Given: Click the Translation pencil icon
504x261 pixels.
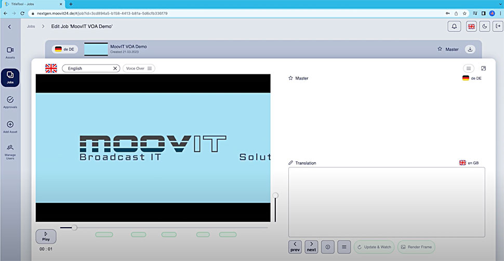Looking at the screenshot, I should (x=290, y=163).
